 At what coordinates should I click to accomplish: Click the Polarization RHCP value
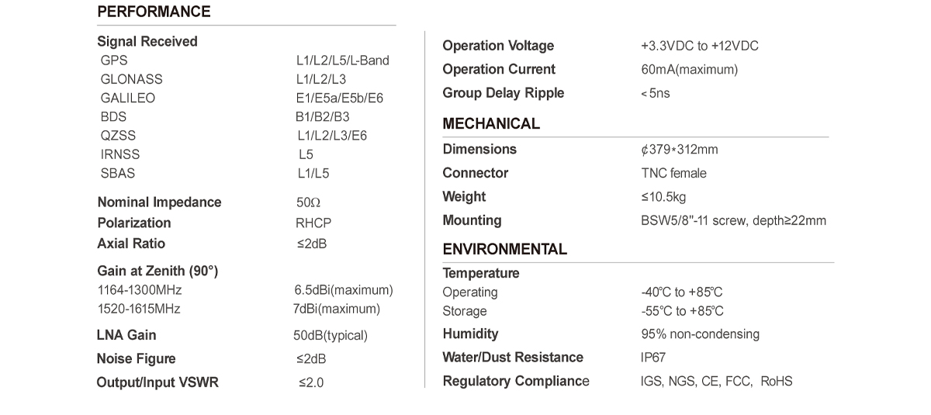tap(314, 223)
